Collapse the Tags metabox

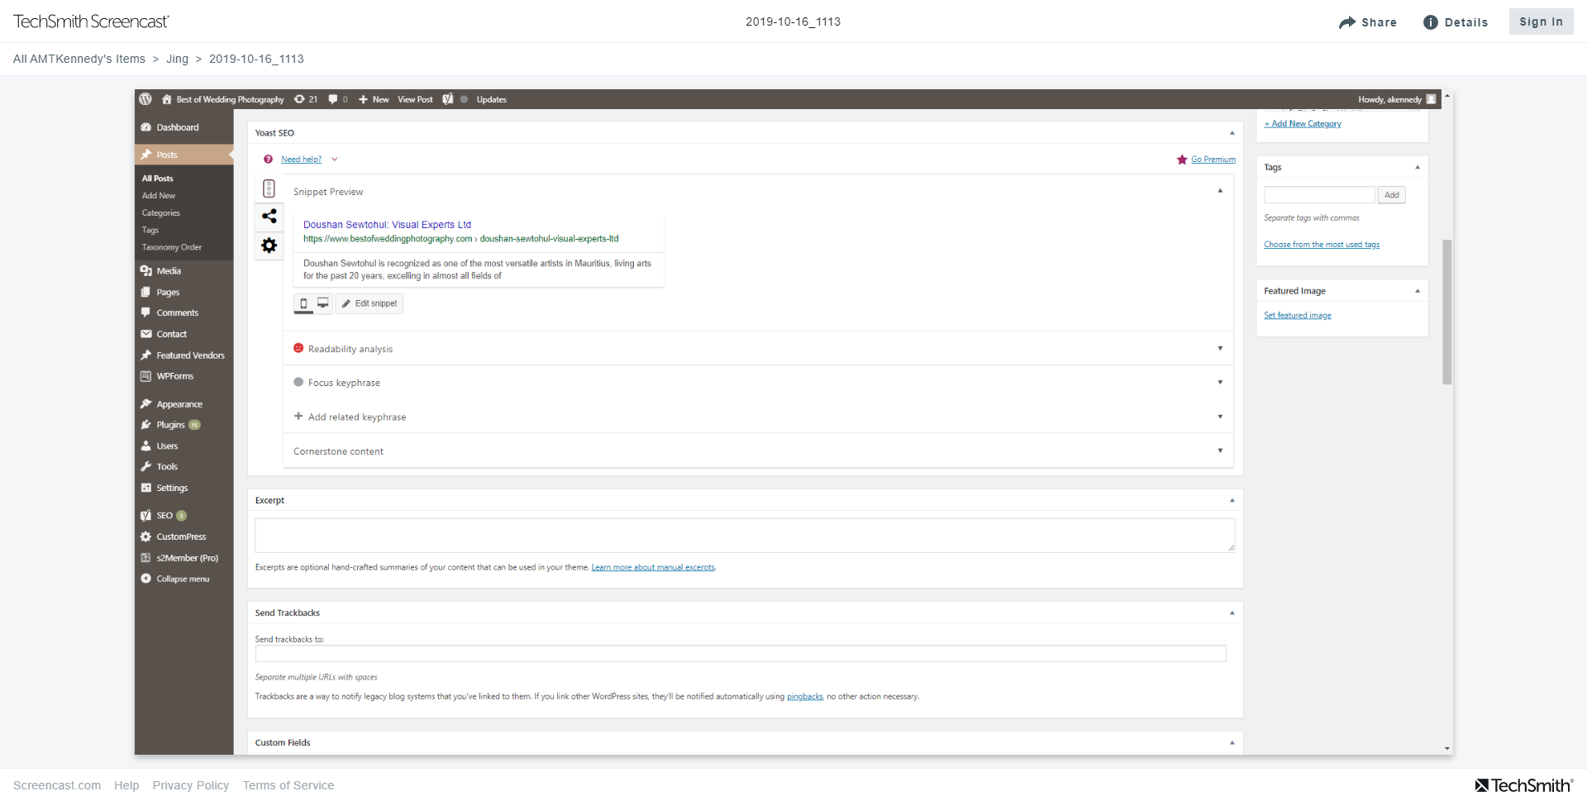[1418, 167]
